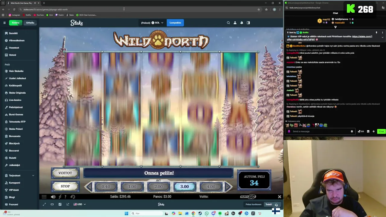Collapse the pinned message with chevron
Screen dimensions: 386x217
pos(382,37)
